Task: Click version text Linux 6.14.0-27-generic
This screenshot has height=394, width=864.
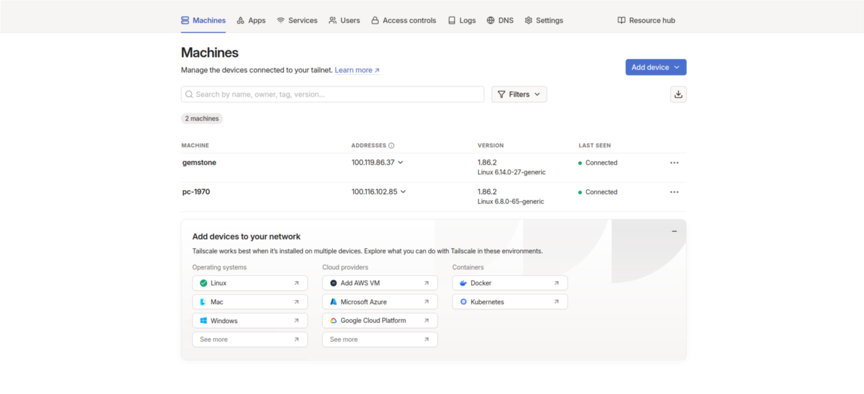Action: (511, 172)
